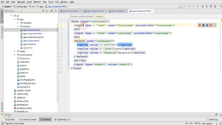
Task: Select tsconfig.app.json in project tree
Action: (x=27, y=80)
